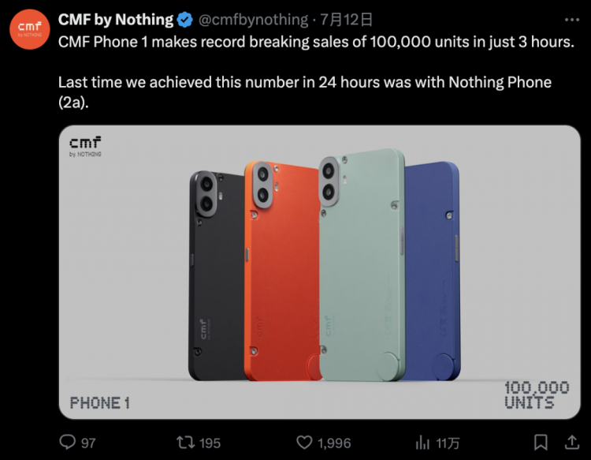The width and height of the screenshot is (591, 460).
Task: Click the reply speech bubble icon
Action: 68,442
